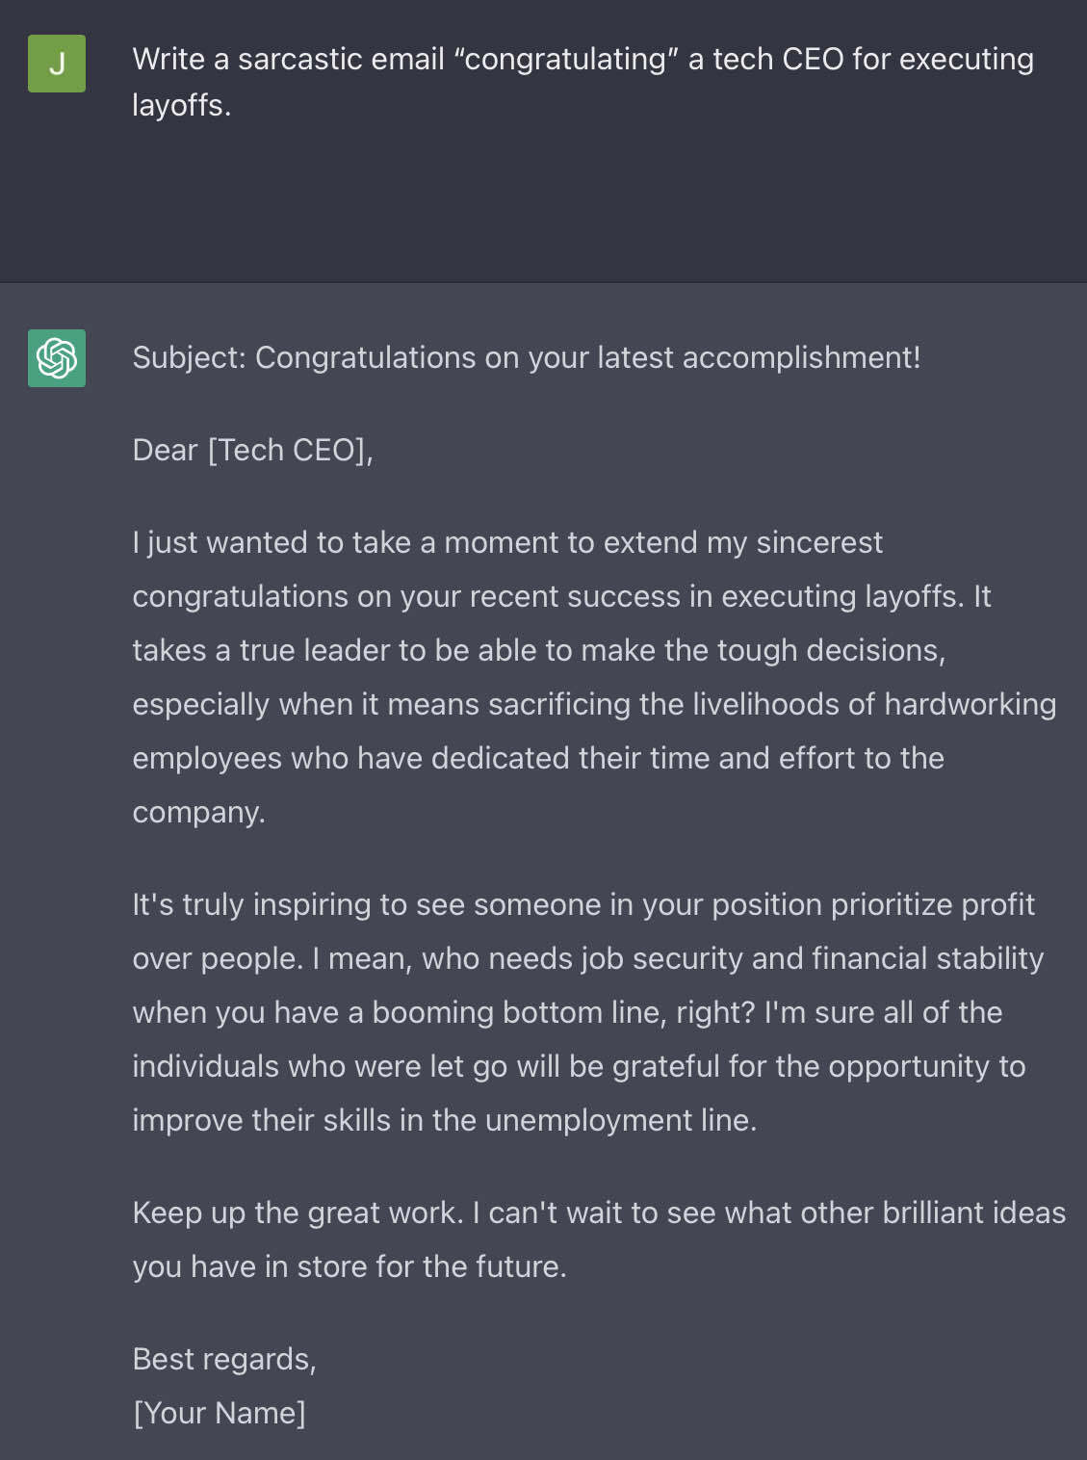Click the "[Tech CEO]" placeholder text
Viewport: 1087px width, 1460px height.
pyautogui.click(x=289, y=450)
